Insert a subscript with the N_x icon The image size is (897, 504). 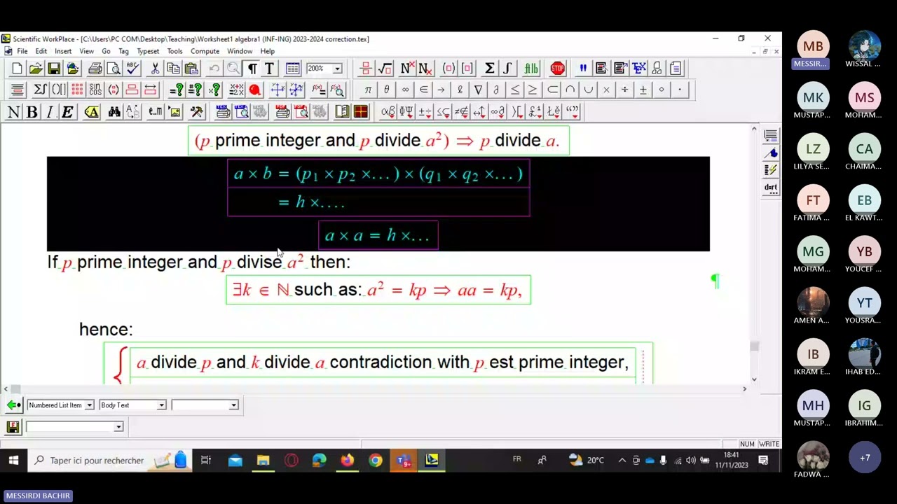[425, 69]
